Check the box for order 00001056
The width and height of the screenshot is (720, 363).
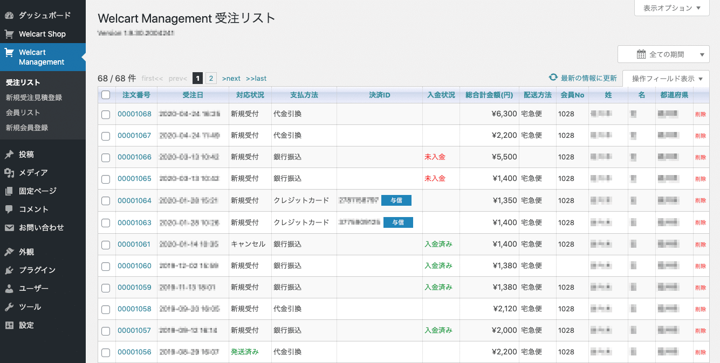tap(106, 353)
